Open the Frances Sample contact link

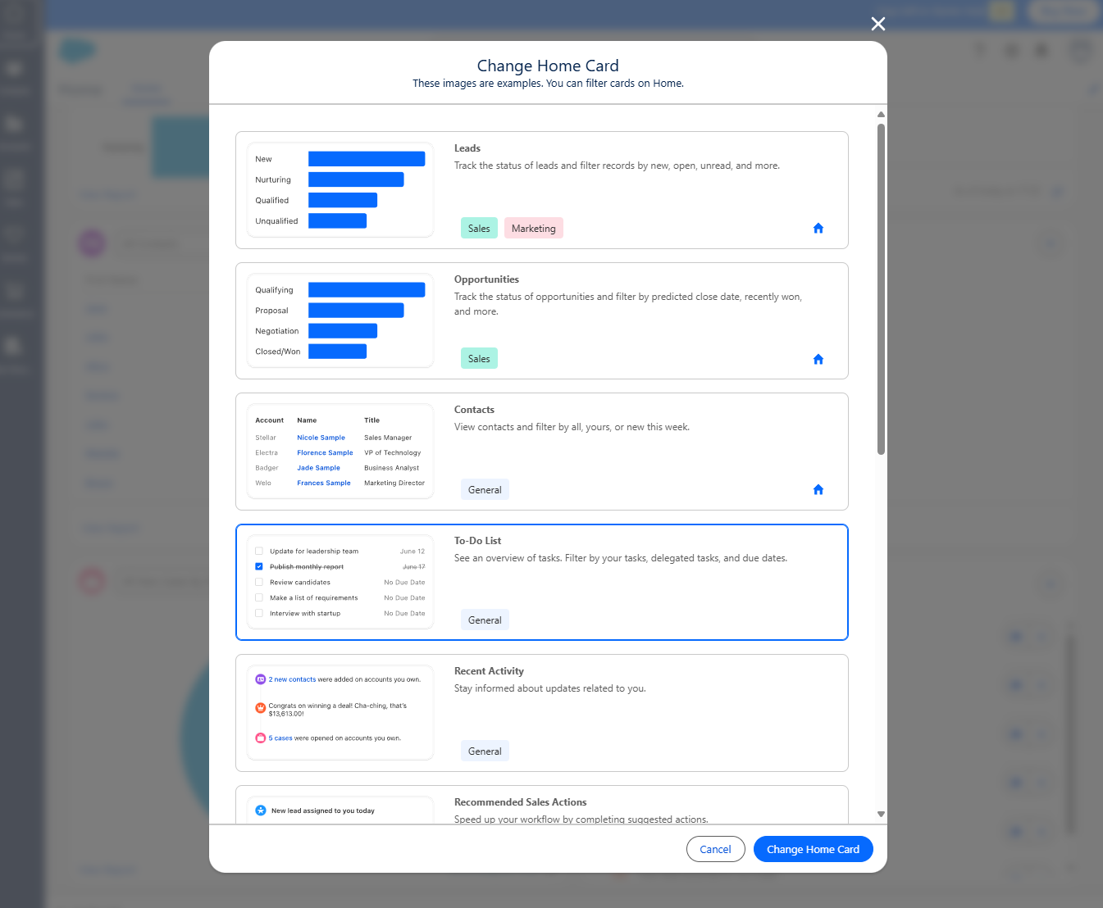(x=323, y=483)
